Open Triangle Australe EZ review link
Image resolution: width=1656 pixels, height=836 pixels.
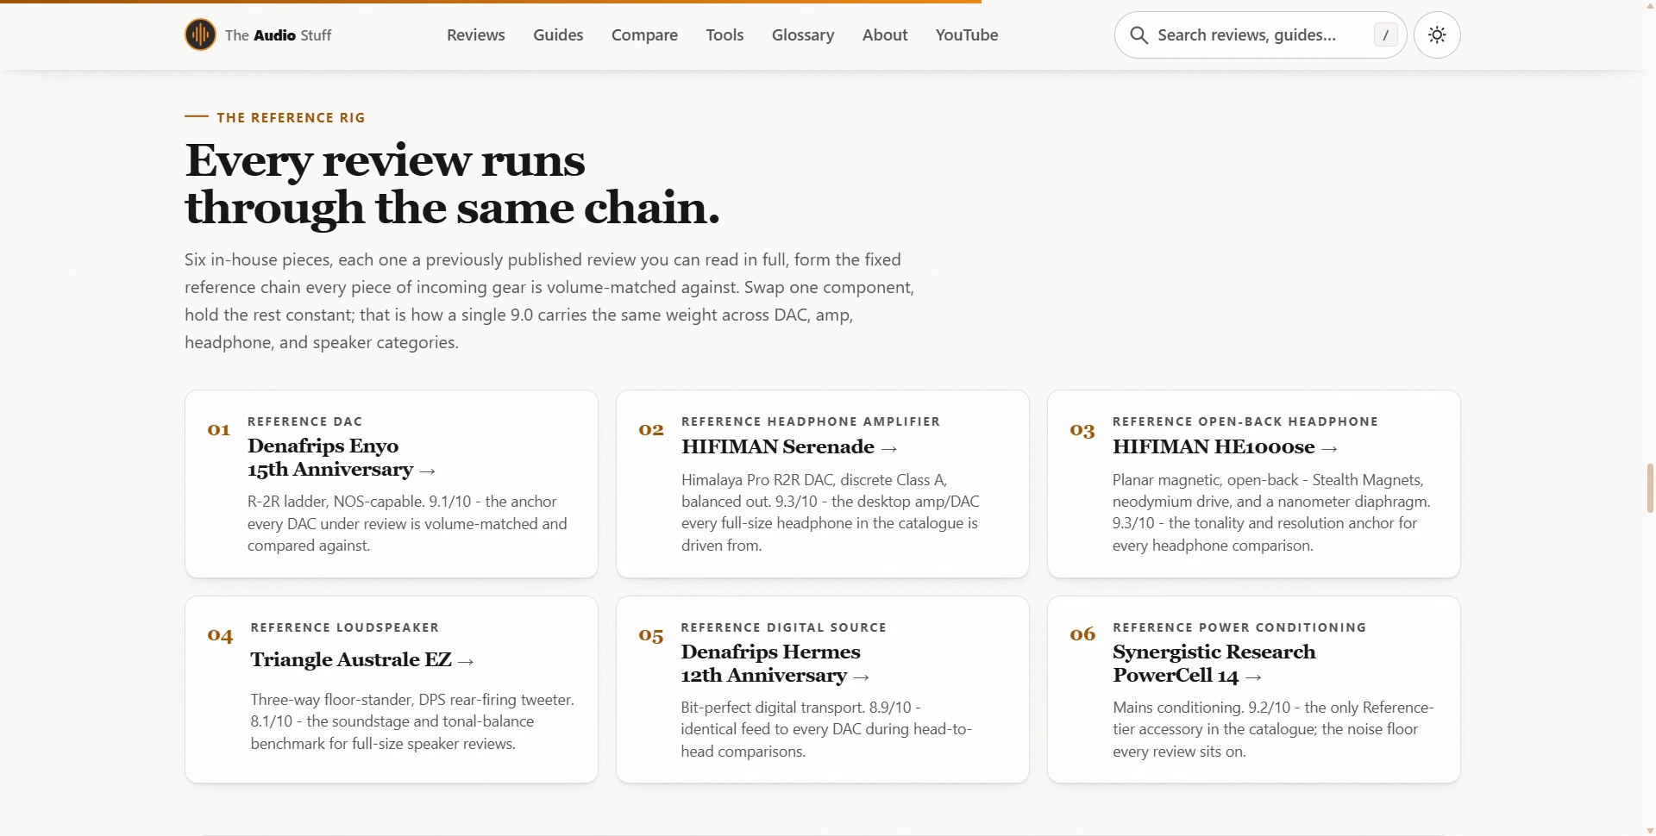click(362, 659)
